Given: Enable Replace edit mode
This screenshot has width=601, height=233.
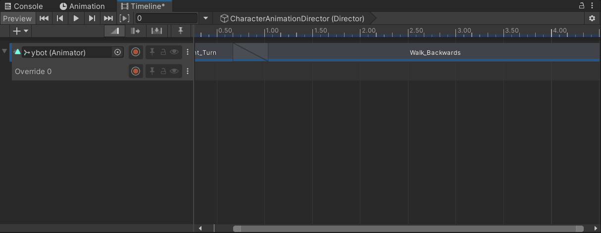Looking at the screenshot, I should coord(156,31).
